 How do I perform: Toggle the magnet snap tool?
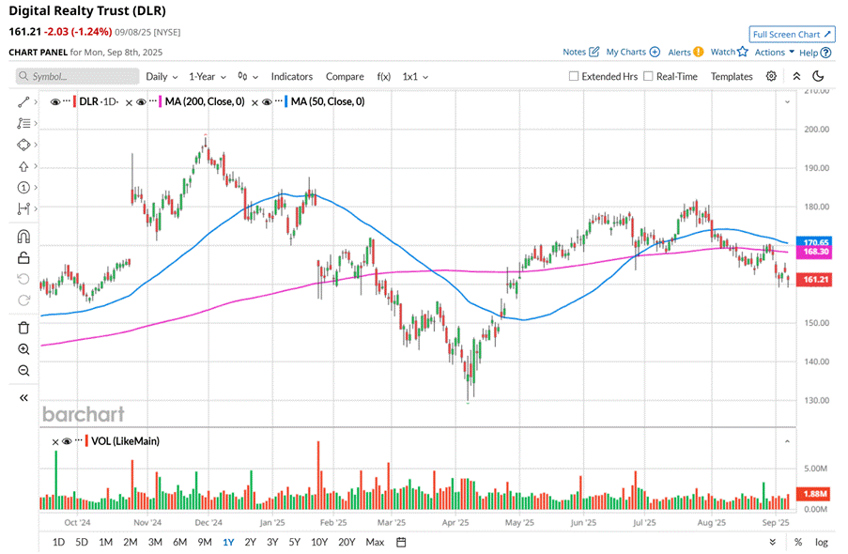coord(23,237)
